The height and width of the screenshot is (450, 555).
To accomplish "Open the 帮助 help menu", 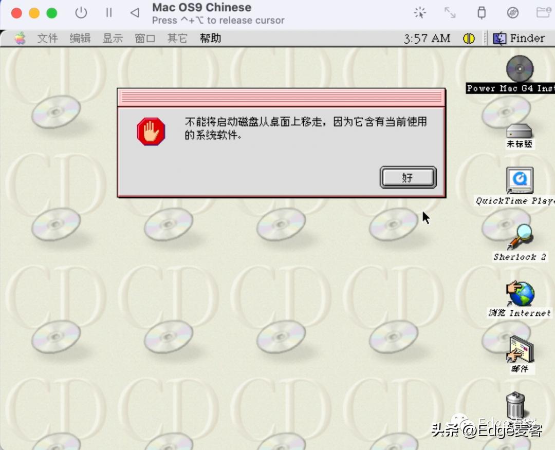I will click(x=209, y=38).
